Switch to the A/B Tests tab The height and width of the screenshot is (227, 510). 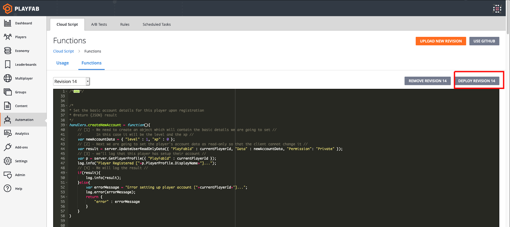point(99,24)
